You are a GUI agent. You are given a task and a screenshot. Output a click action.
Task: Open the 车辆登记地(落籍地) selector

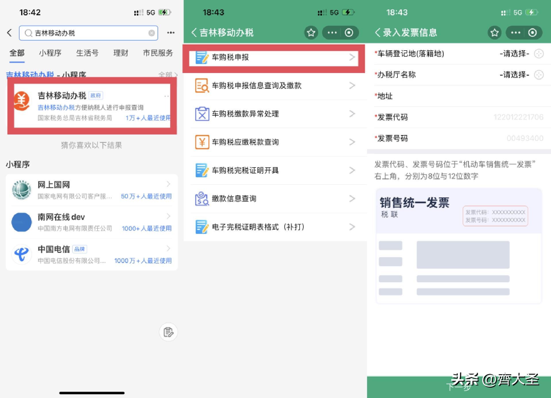click(515, 54)
